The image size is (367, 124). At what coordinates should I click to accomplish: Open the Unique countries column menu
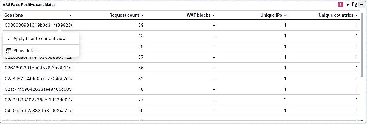pyautogui.click(x=357, y=15)
